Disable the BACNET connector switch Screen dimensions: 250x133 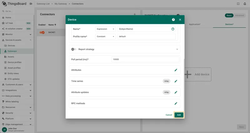click(42, 32)
